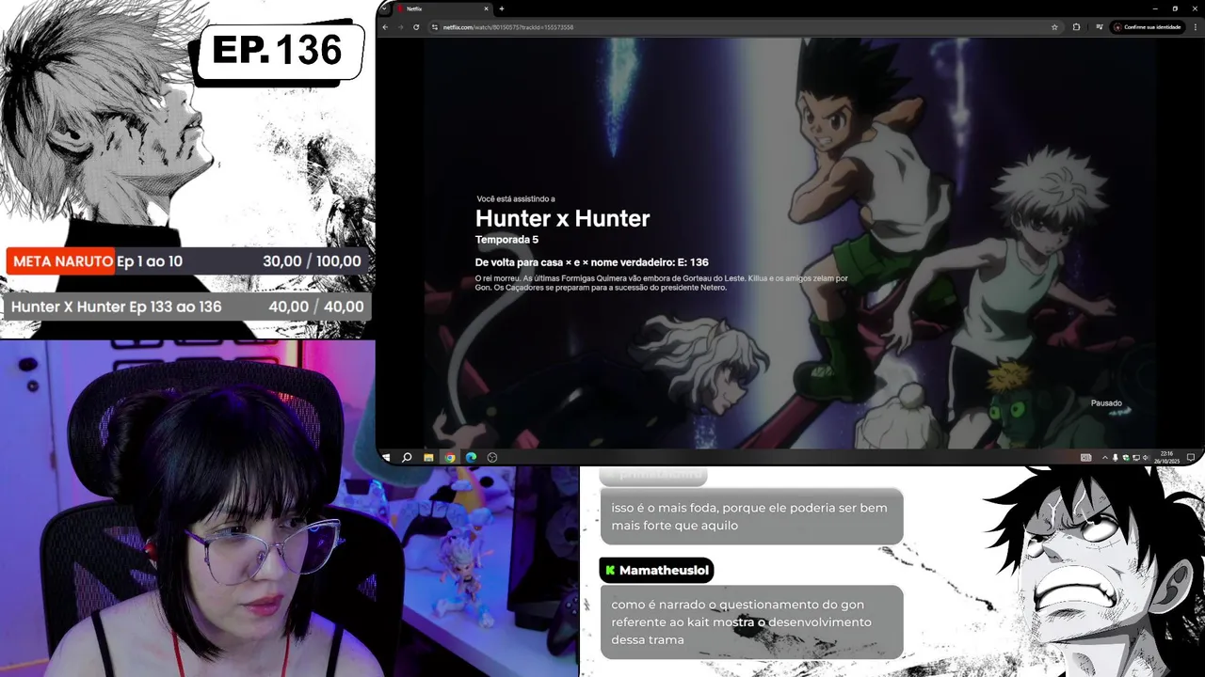
Task: Click the episode title with E: 136
Action: pos(591,262)
